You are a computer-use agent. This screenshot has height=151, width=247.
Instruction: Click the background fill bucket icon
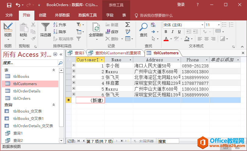187,39
